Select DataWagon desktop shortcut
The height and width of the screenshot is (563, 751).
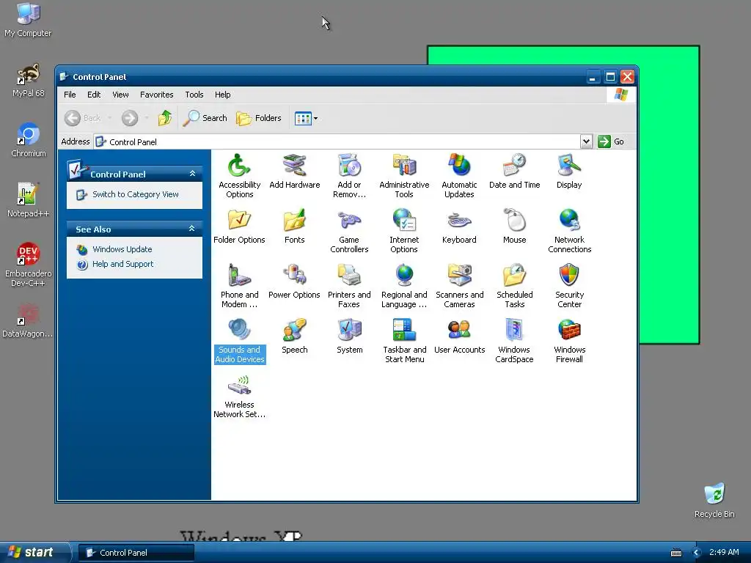[x=28, y=320]
